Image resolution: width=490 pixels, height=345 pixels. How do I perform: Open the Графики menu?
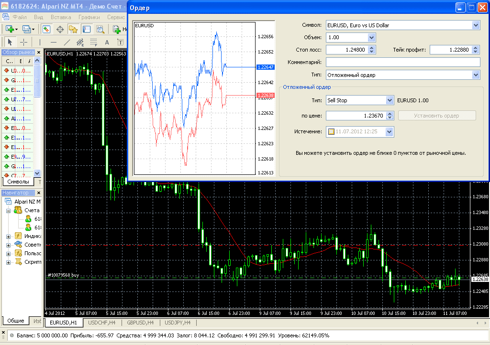(x=89, y=17)
